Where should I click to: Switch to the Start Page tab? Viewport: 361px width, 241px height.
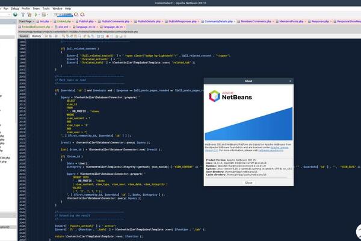25,22
